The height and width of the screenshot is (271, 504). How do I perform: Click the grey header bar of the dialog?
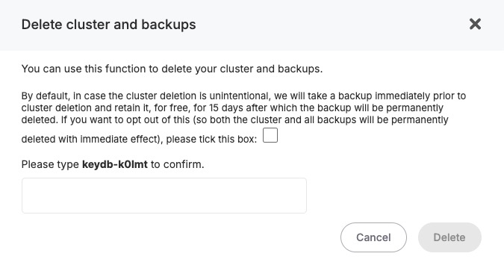(x=252, y=25)
